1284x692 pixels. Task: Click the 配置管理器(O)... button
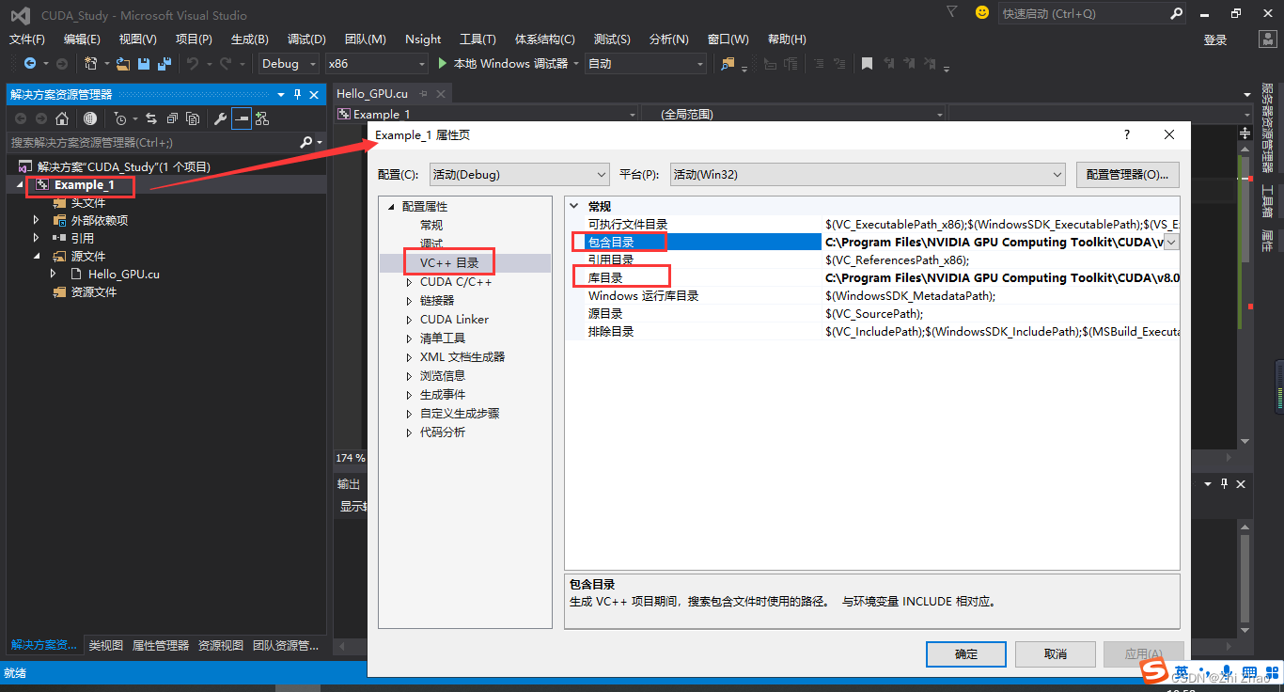pyautogui.click(x=1127, y=174)
